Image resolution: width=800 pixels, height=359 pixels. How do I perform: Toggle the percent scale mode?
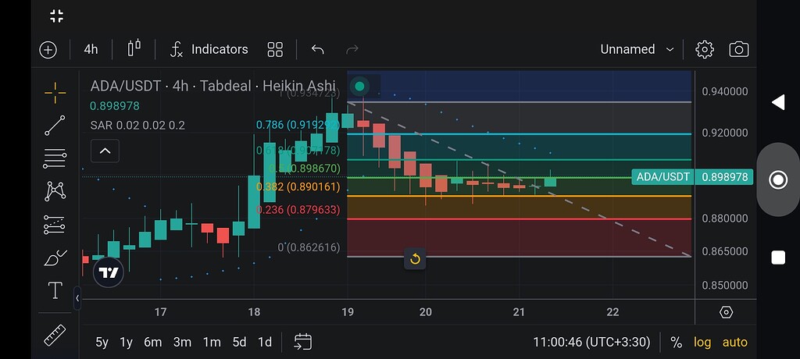click(x=676, y=342)
